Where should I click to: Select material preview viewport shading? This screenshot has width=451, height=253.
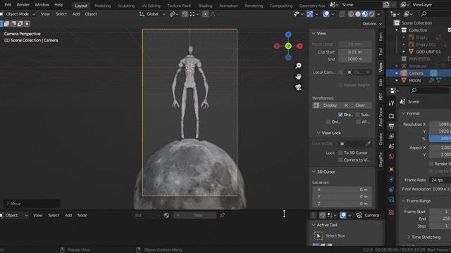(365, 14)
